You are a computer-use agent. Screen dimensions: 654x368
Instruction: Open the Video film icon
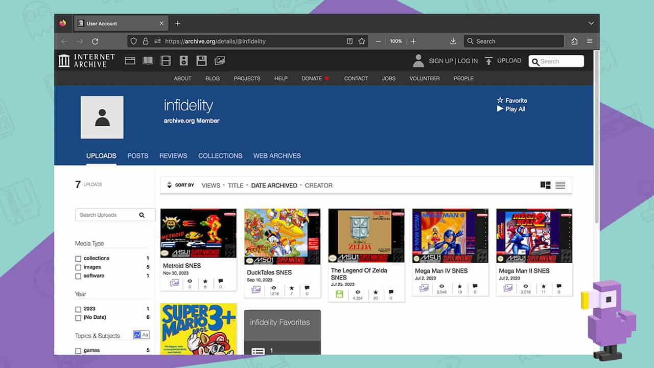click(166, 61)
